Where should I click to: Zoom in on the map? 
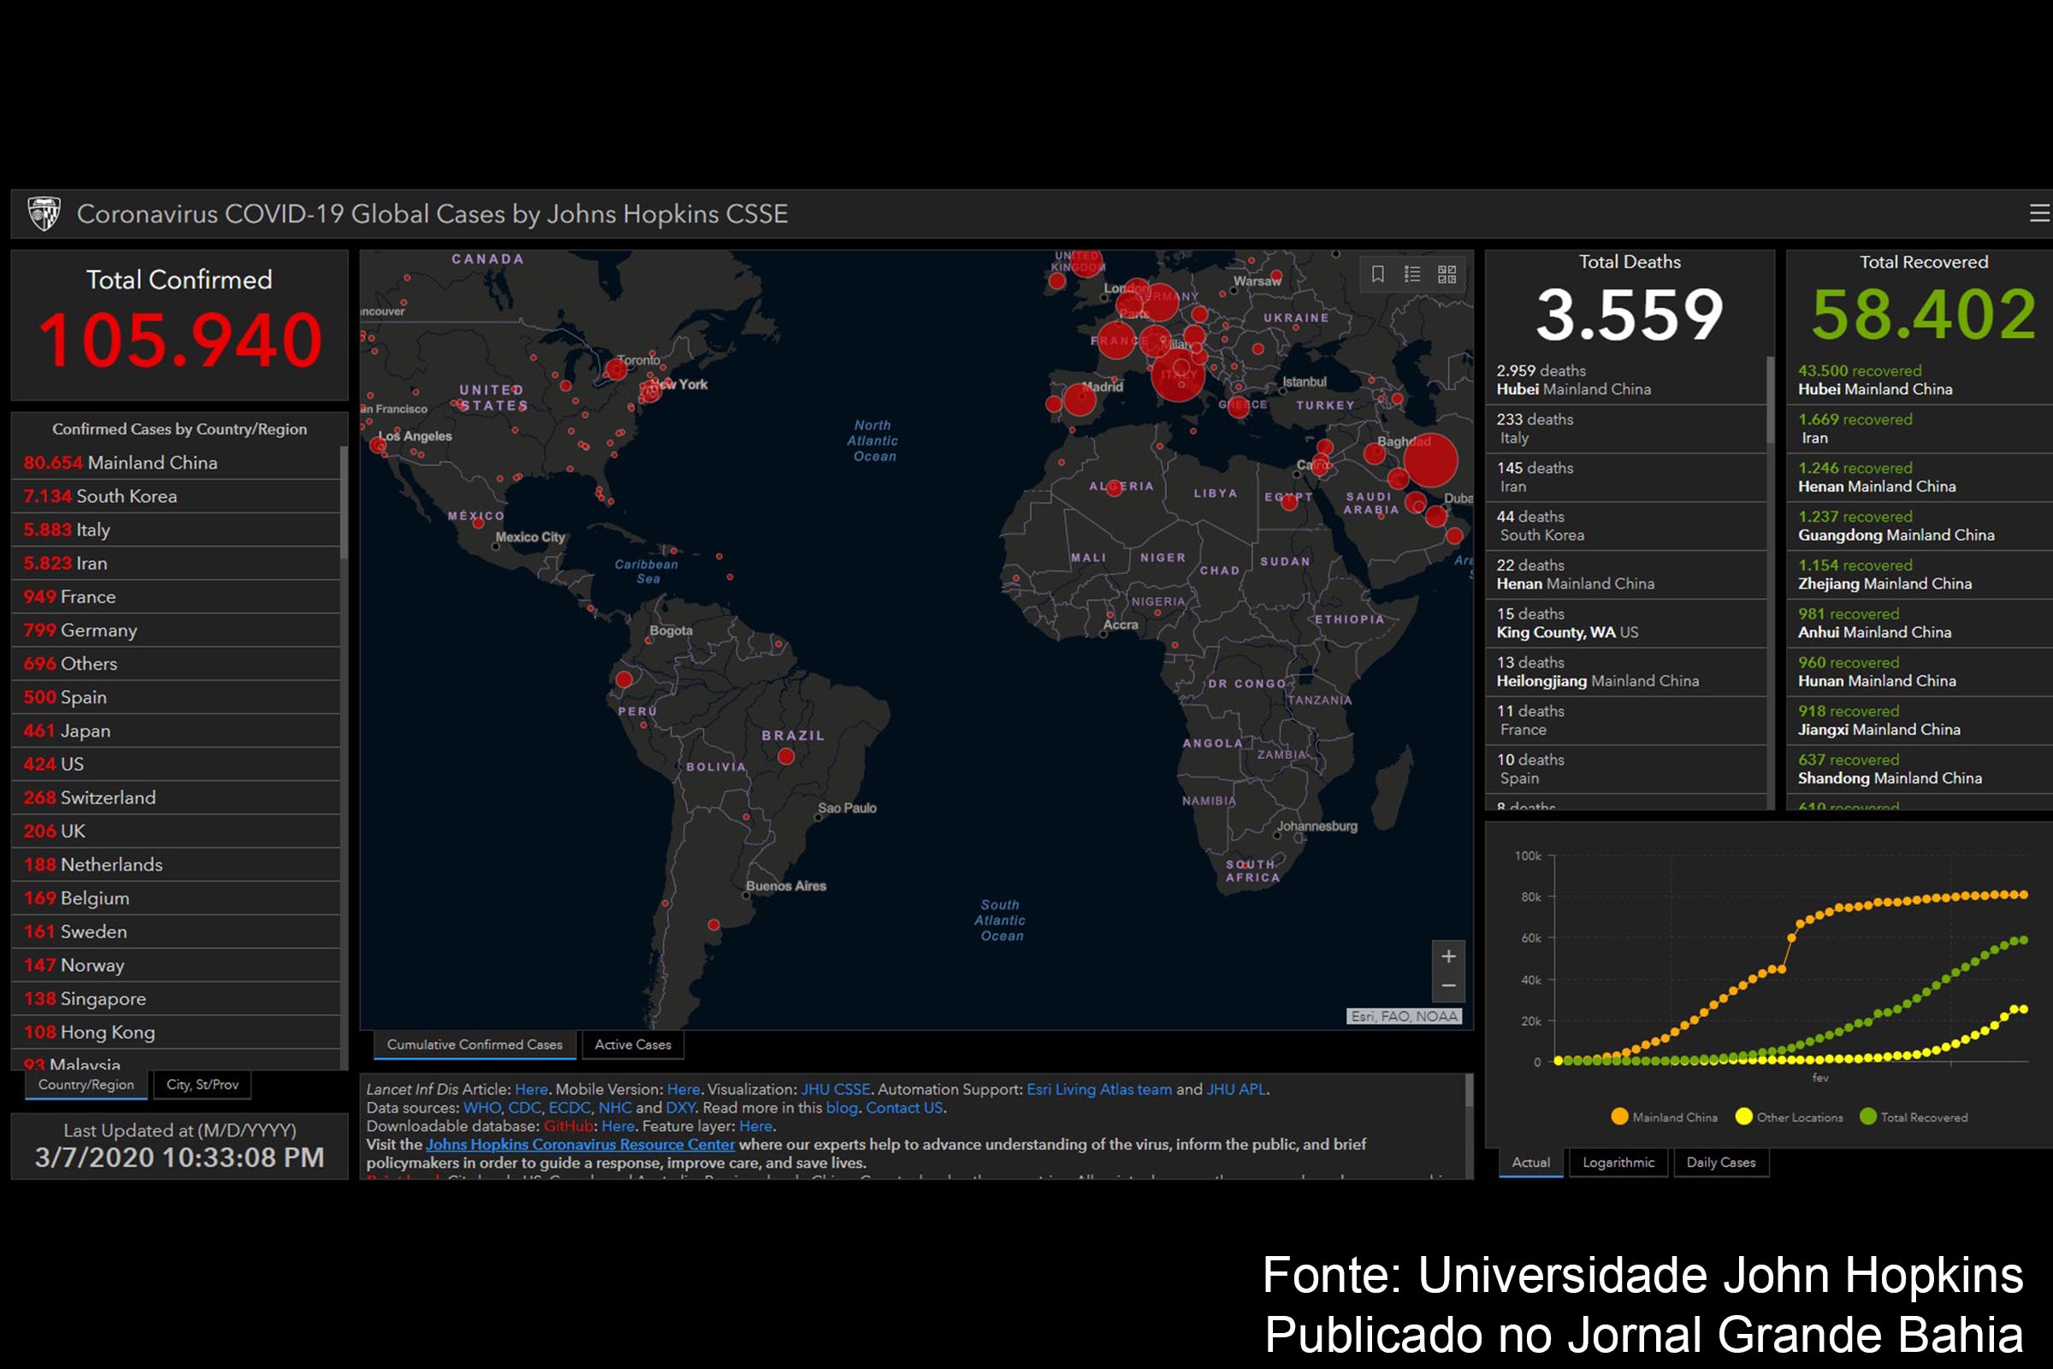pyautogui.click(x=1448, y=956)
